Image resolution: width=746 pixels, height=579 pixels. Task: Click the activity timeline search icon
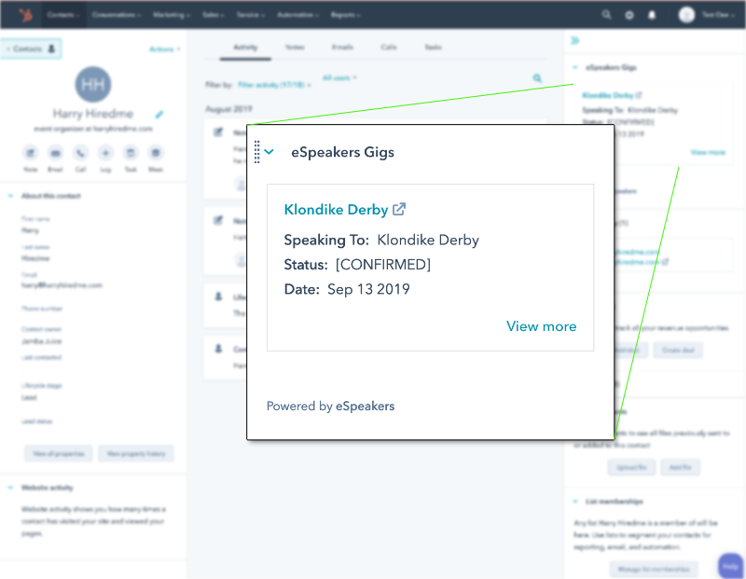pos(537,78)
